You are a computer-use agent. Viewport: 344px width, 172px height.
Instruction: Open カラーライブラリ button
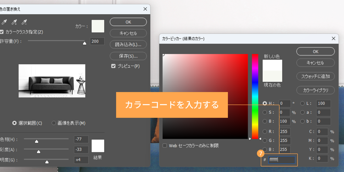point(316,90)
